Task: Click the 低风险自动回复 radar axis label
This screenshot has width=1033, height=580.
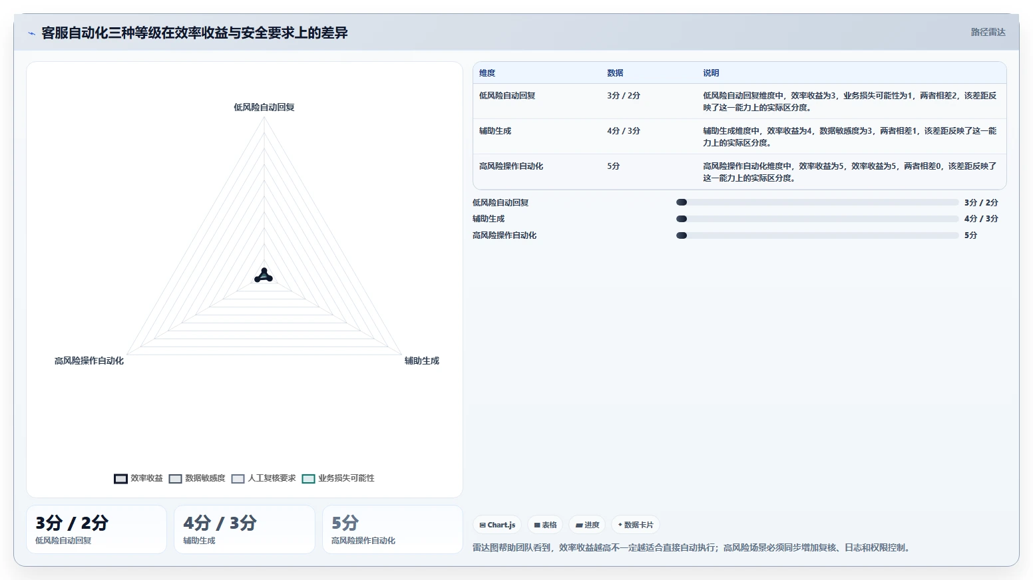Action: point(264,107)
